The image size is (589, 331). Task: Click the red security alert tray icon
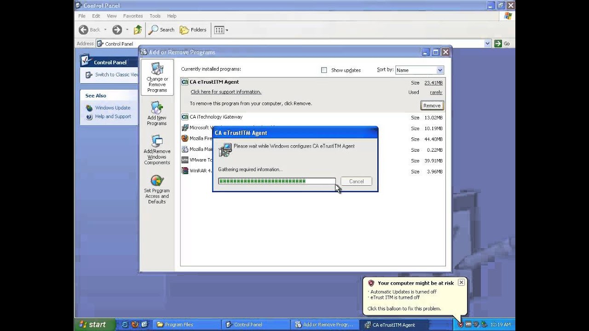click(461, 325)
